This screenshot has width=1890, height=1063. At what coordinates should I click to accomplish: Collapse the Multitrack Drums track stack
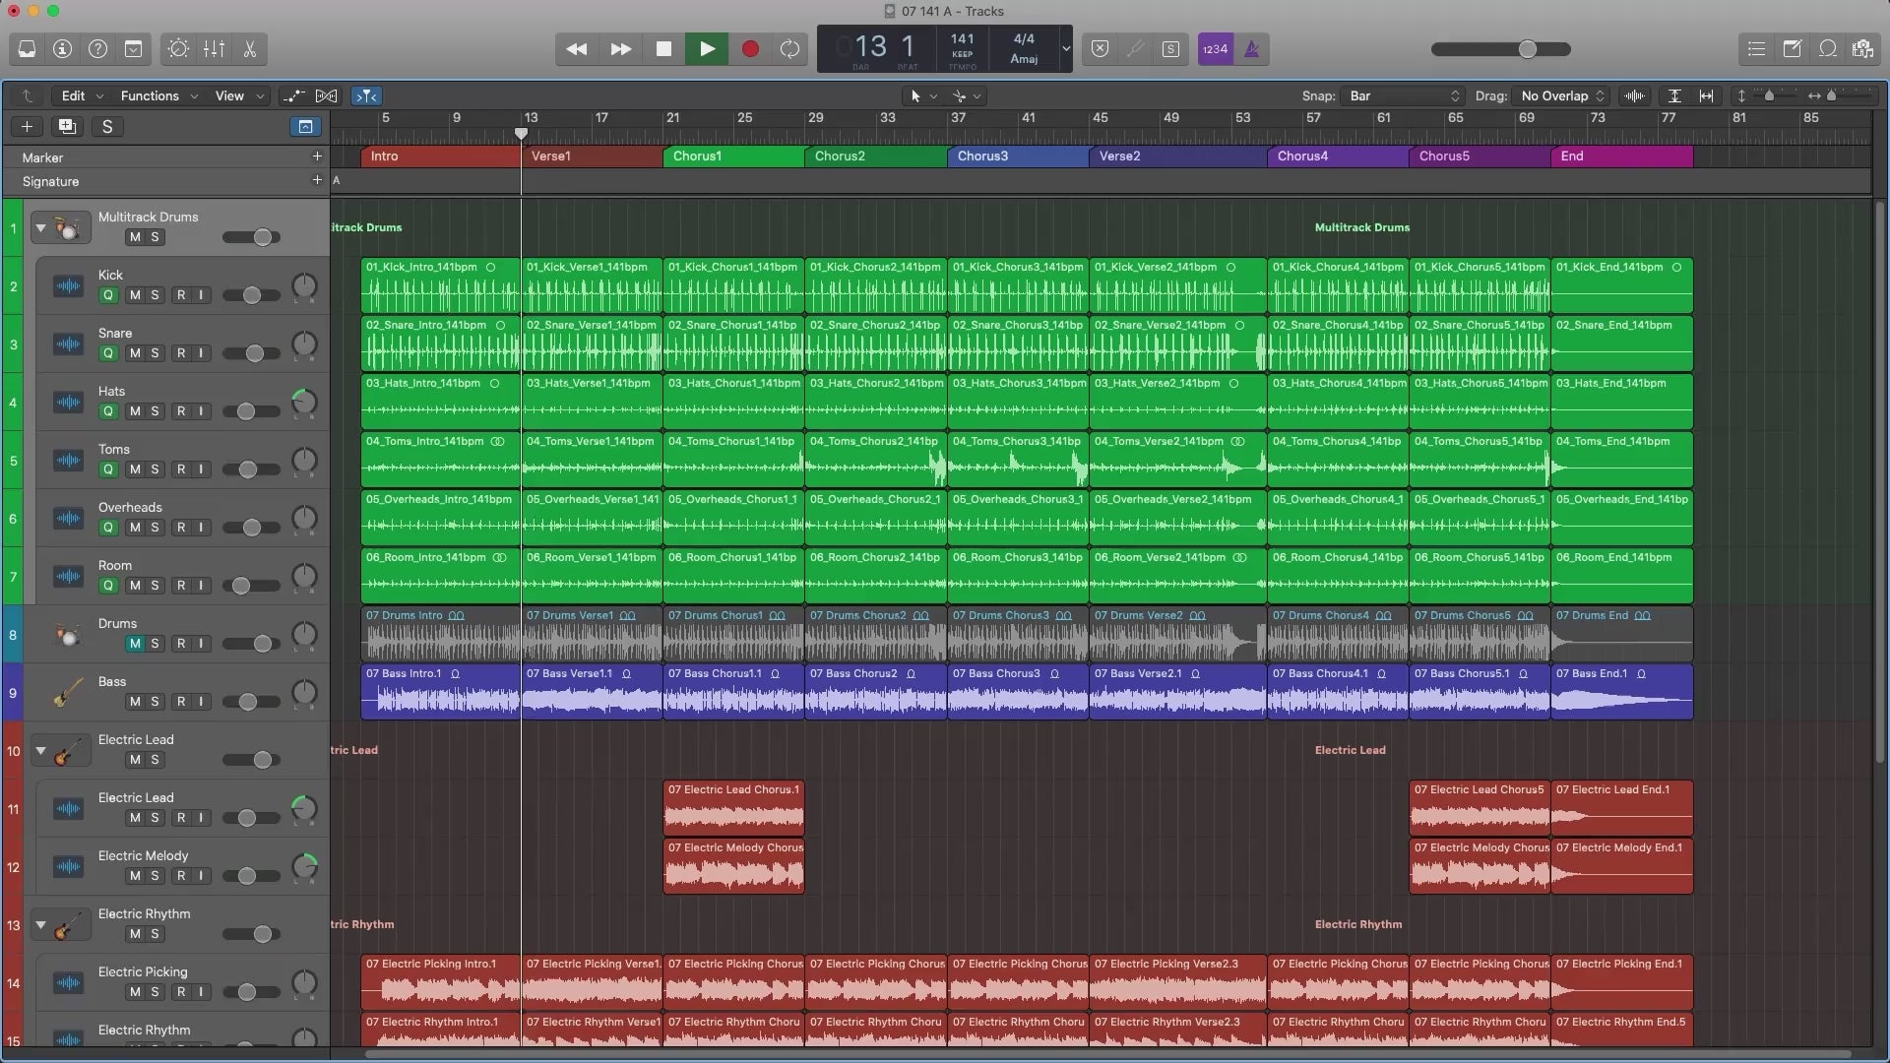(x=40, y=227)
